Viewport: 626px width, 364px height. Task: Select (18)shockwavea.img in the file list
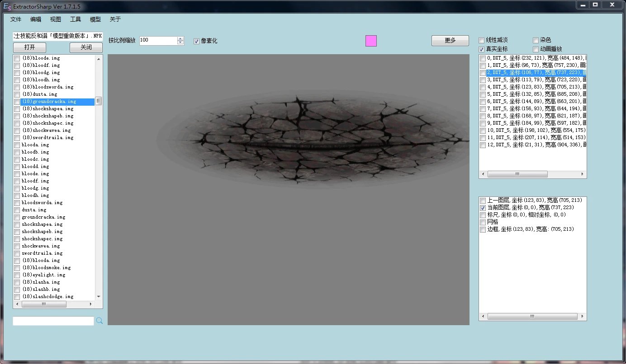46,131
